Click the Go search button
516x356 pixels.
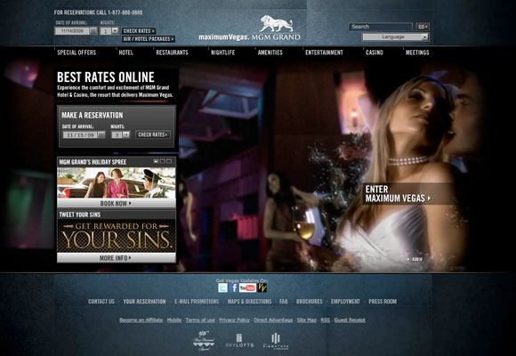click(423, 27)
